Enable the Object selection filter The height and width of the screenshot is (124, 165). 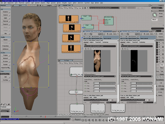[154, 20]
